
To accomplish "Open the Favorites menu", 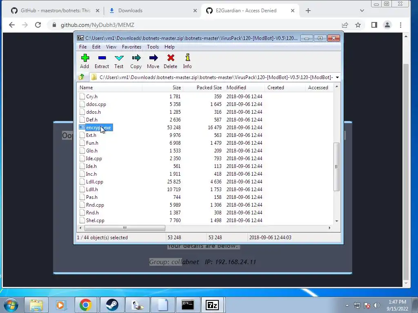I will (x=132, y=47).
